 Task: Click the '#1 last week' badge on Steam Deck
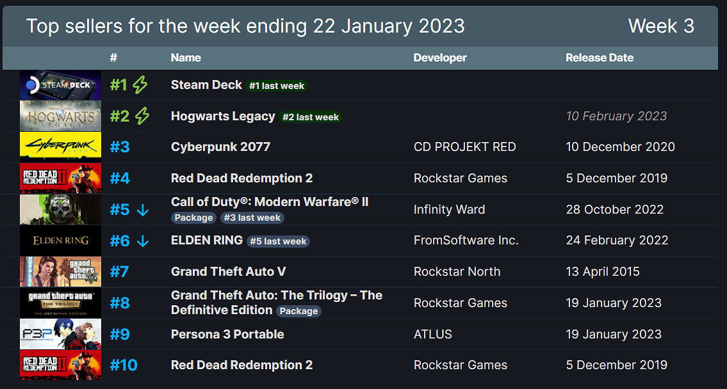(x=277, y=85)
